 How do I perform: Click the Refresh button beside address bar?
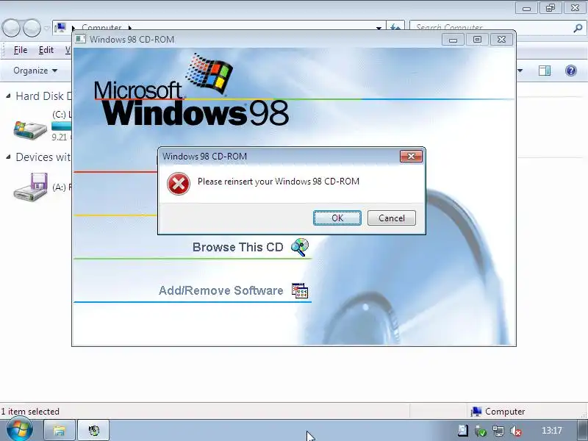[395, 27]
